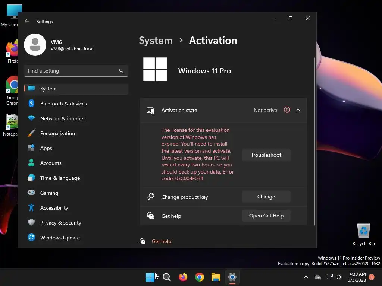
Task: Open Time & language settings
Action: tap(76, 178)
